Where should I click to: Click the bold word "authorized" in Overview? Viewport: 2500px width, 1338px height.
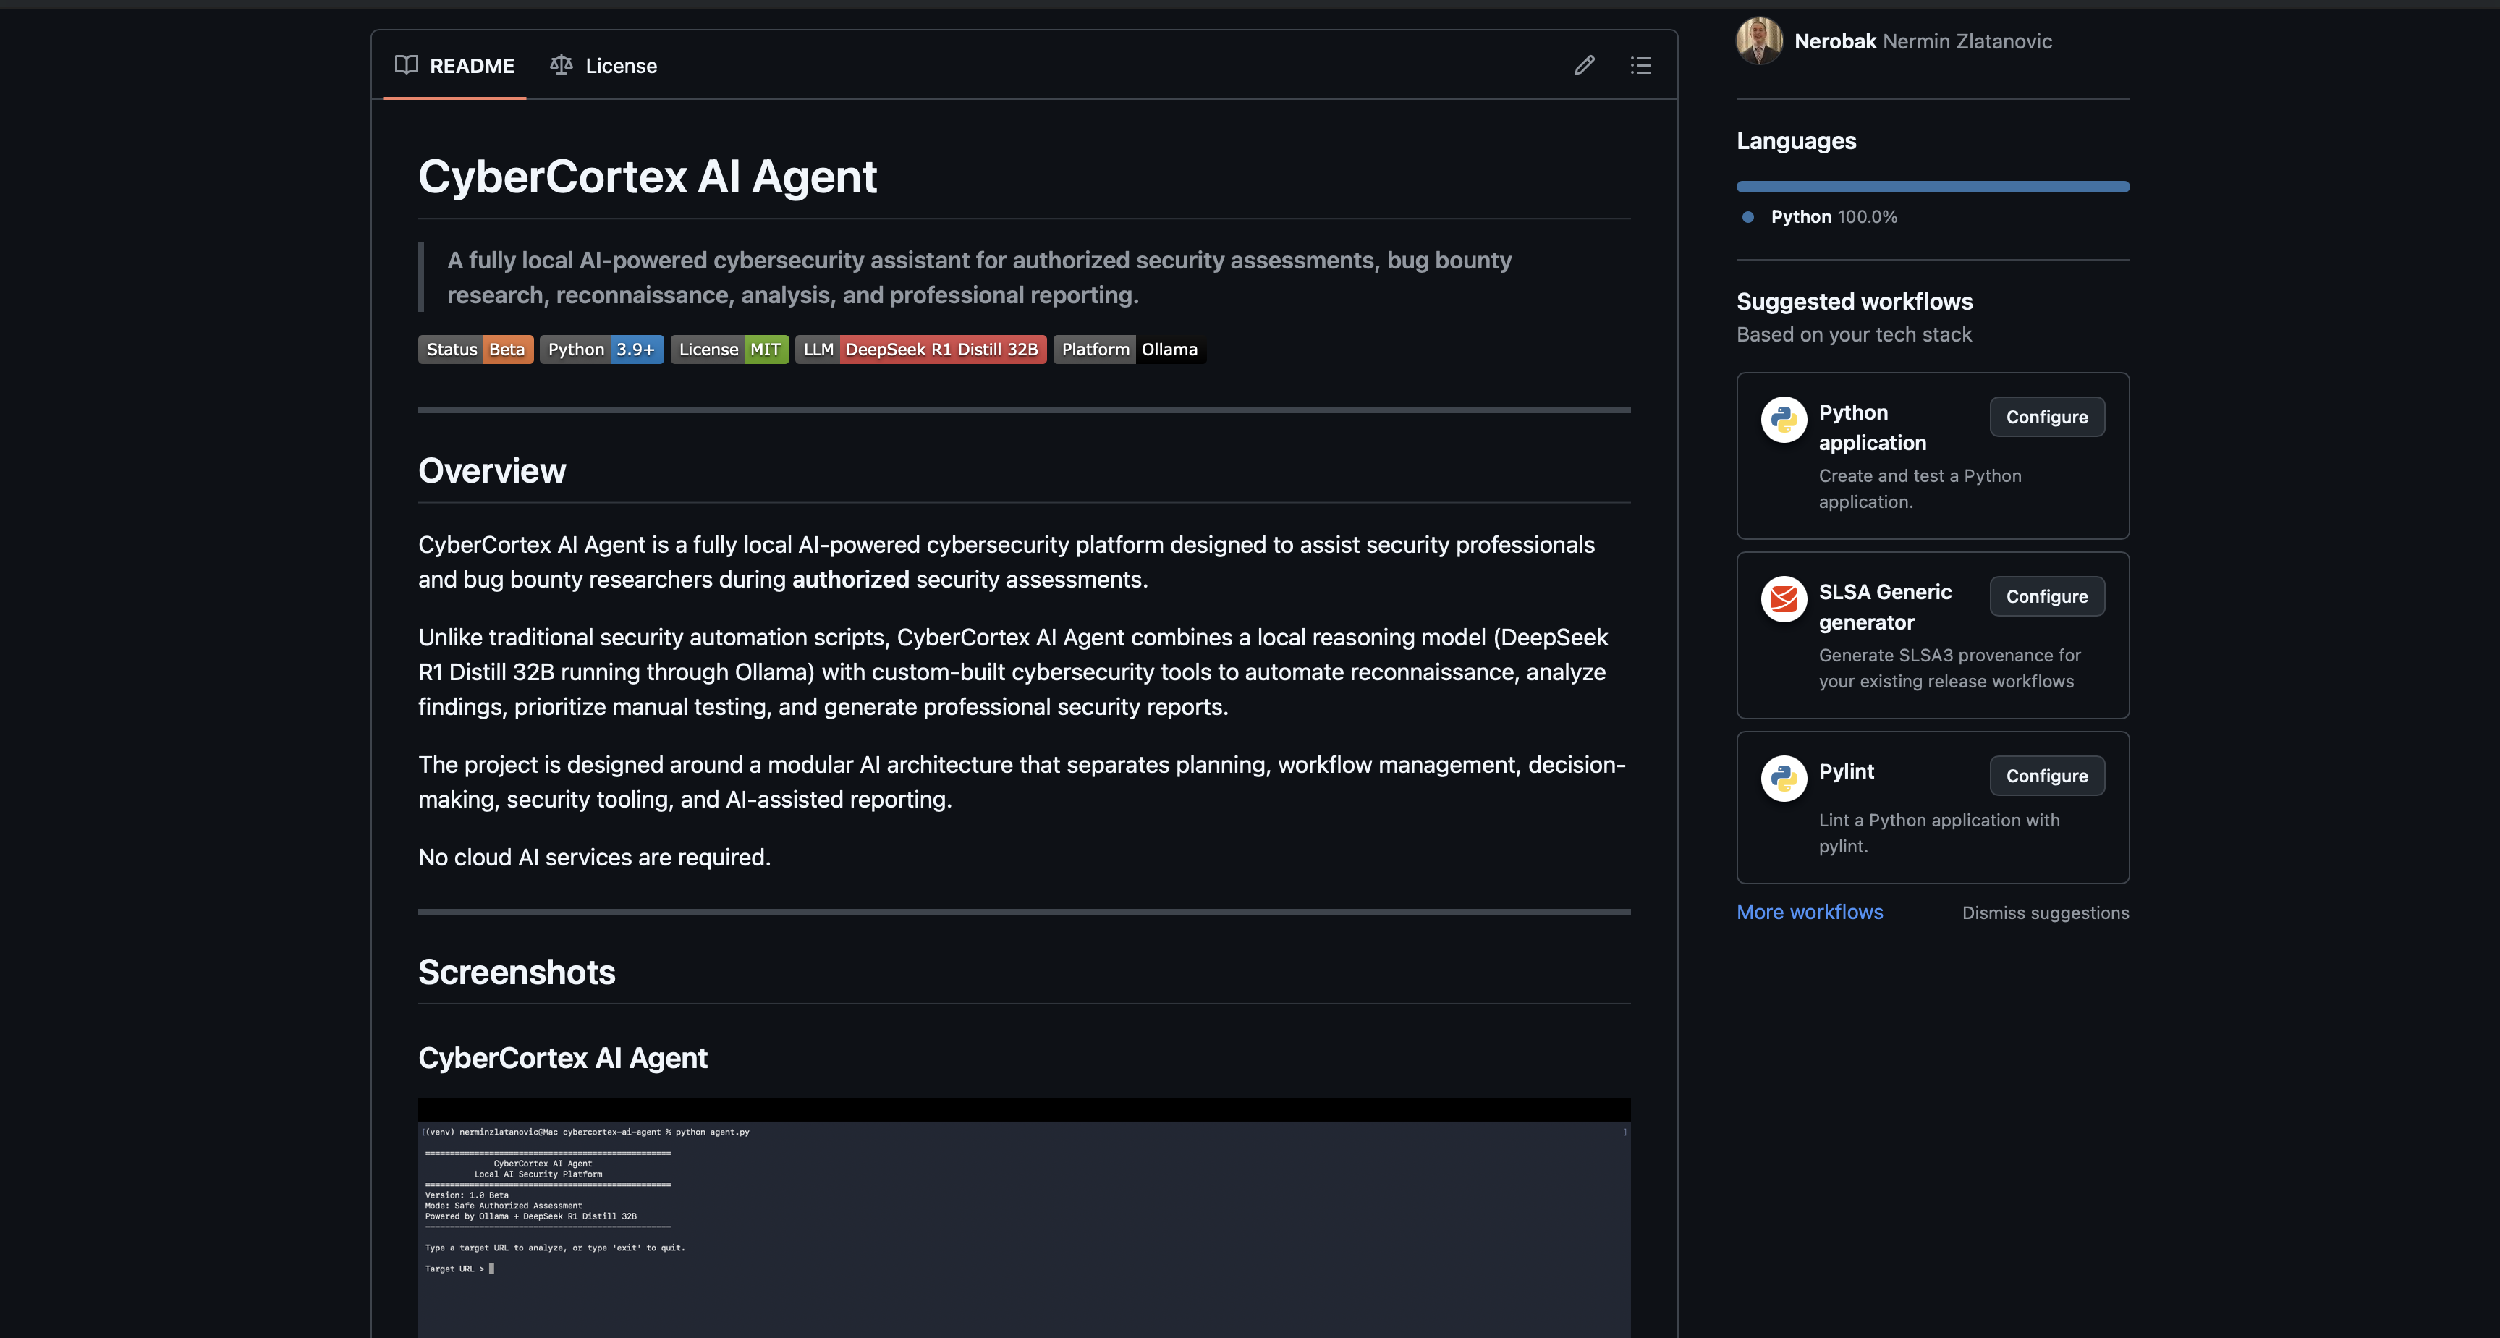[x=850, y=579]
